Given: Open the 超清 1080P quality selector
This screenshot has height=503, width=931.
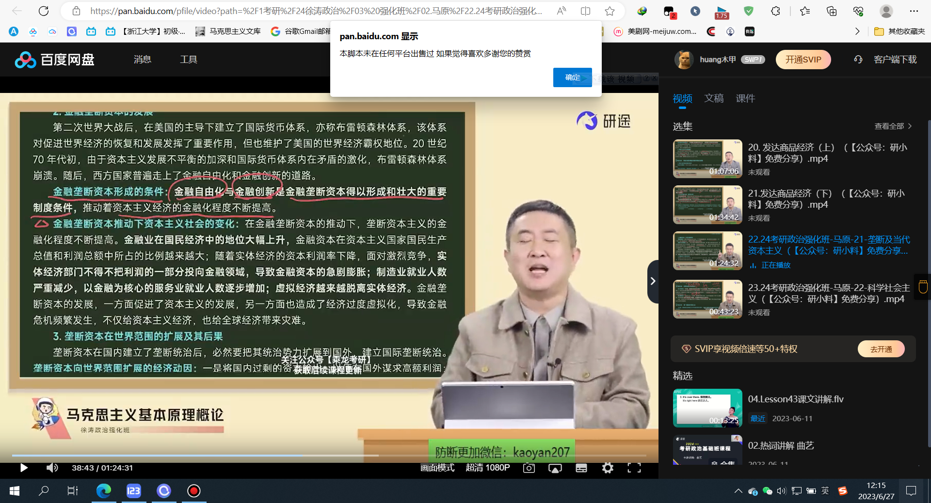Looking at the screenshot, I should (x=487, y=468).
